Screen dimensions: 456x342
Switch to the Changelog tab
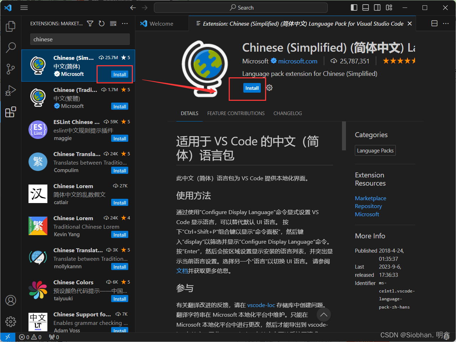(x=287, y=113)
